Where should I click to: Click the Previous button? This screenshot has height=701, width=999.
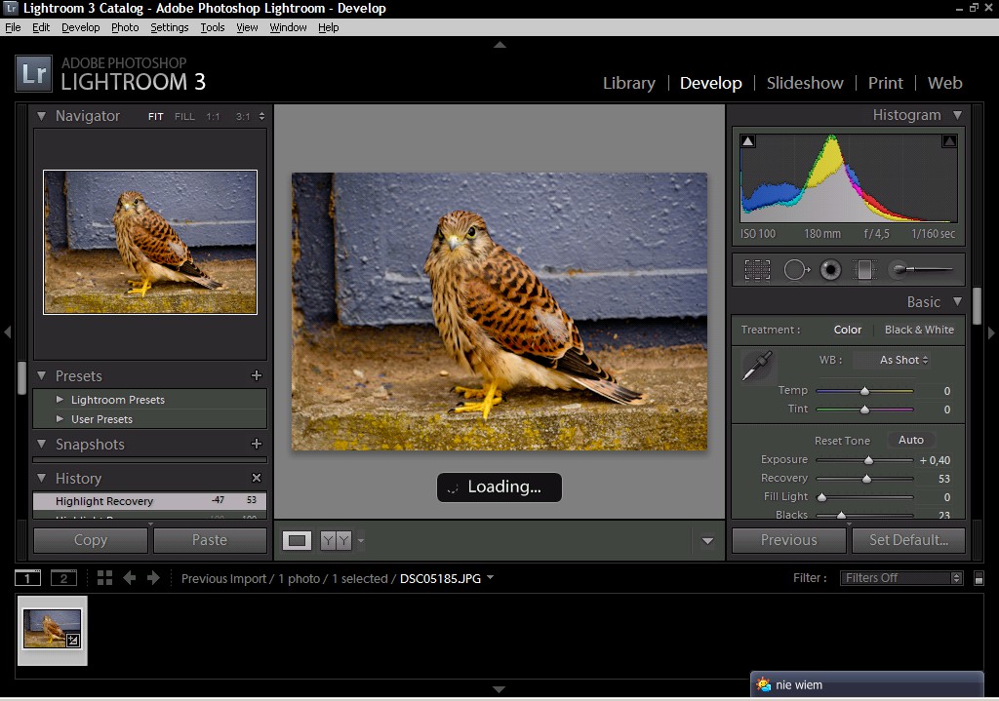pyautogui.click(x=788, y=540)
